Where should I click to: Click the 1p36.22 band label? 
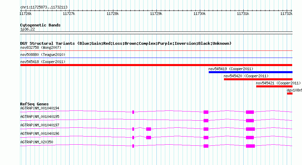tap(27, 29)
